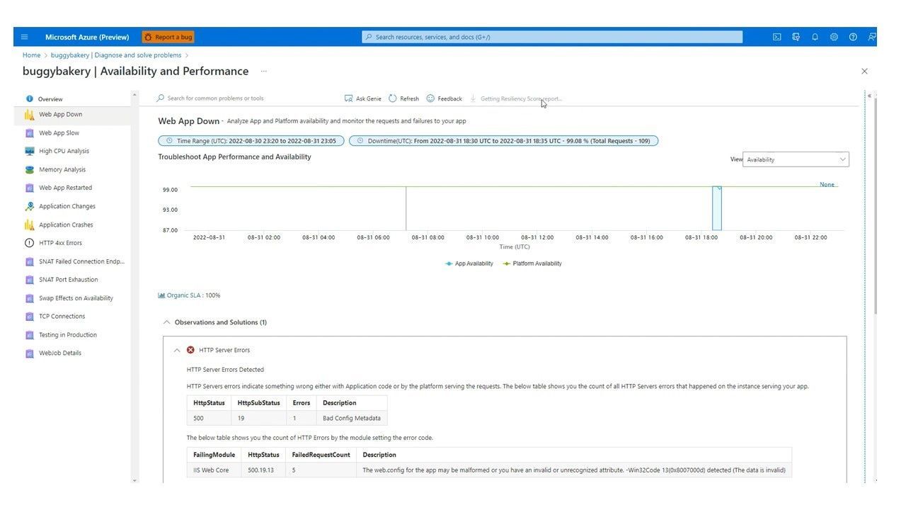The width and height of the screenshot is (906, 510).
Task: Open the Time Range (UTC) selector pill
Action: tap(251, 141)
